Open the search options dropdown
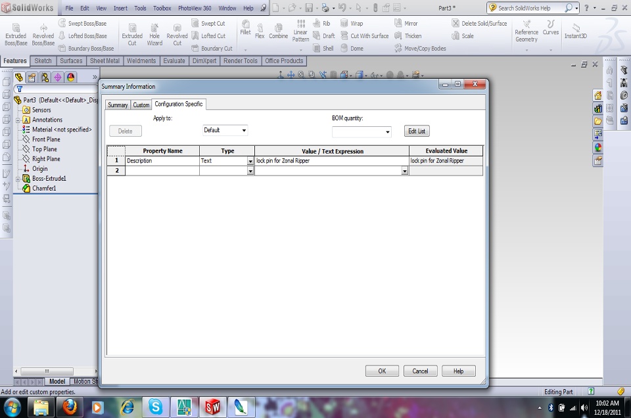The width and height of the screenshot is (631, 418). tap(576, 8)
